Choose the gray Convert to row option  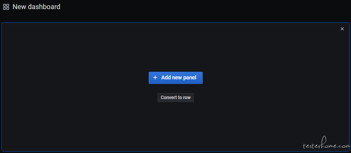(x=176, y=98)
